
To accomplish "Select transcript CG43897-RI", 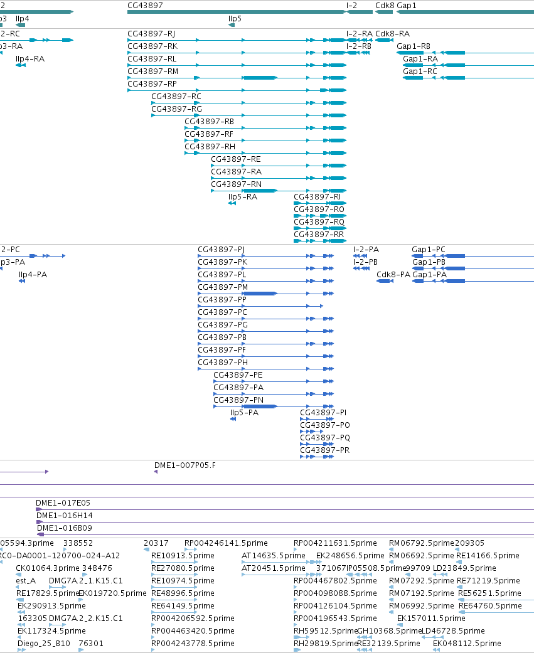I will pyautogui.click(x=317, y=196).
